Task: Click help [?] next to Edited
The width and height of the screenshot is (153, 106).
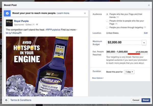Action: coord(33,25)
